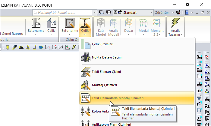Click the staircase toolbar icon
This screenshot has height=126, width=211.
point(14,47)
